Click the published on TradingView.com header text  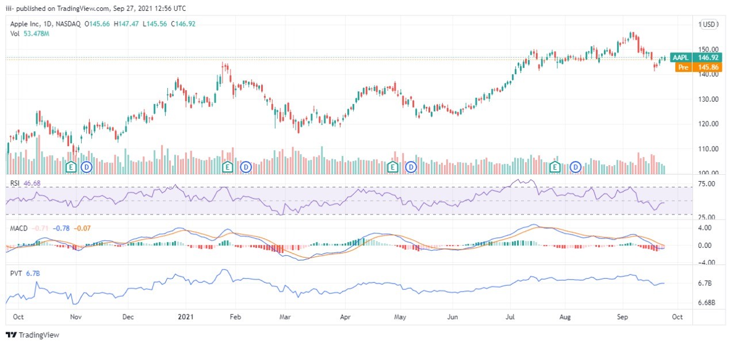click(x=97, y=9)
